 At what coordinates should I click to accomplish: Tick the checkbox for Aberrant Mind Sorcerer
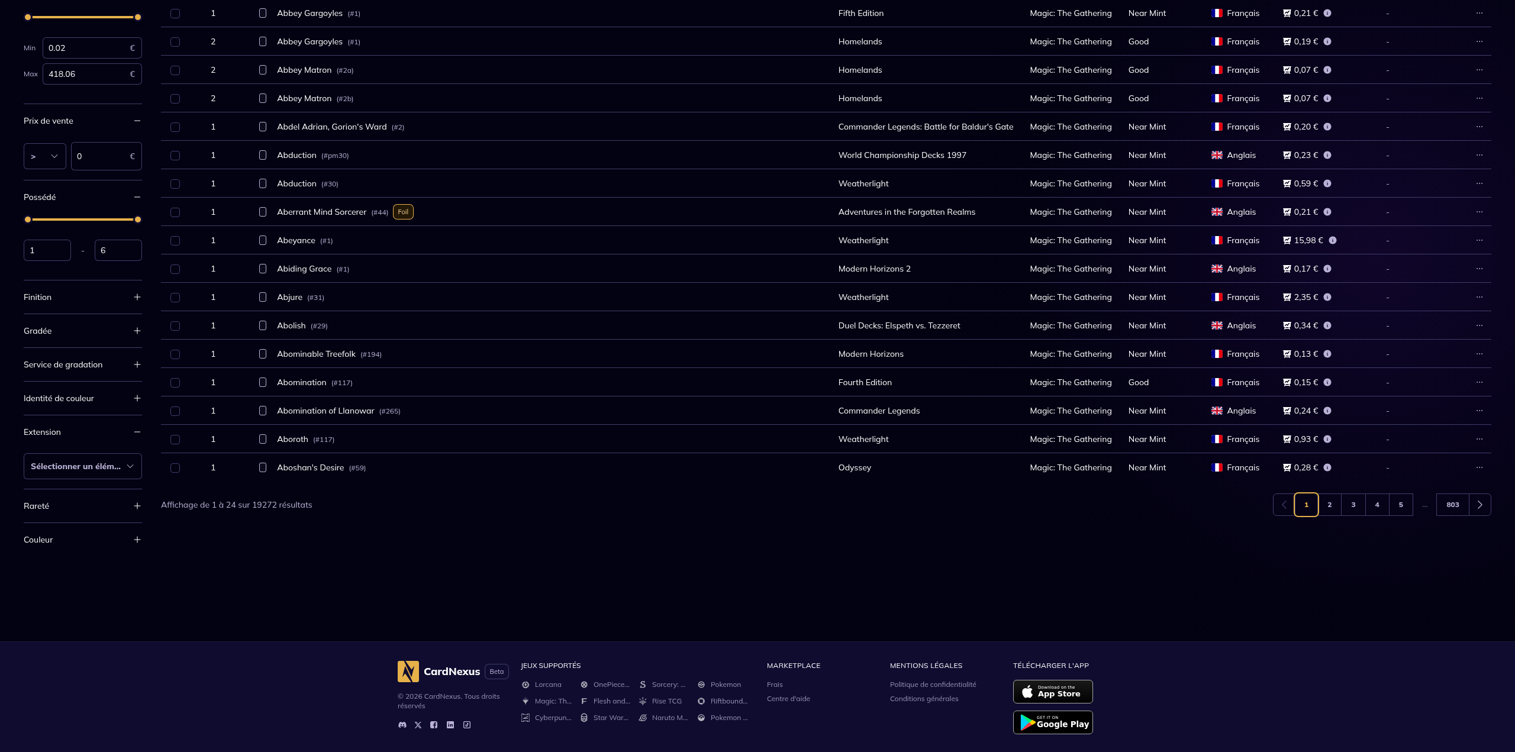coord(175,212)
